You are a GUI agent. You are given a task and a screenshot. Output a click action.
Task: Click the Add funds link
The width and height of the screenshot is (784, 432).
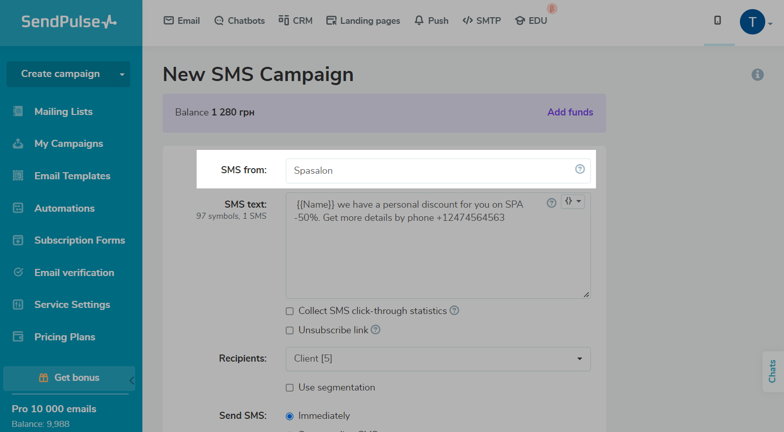coord(570,112)
